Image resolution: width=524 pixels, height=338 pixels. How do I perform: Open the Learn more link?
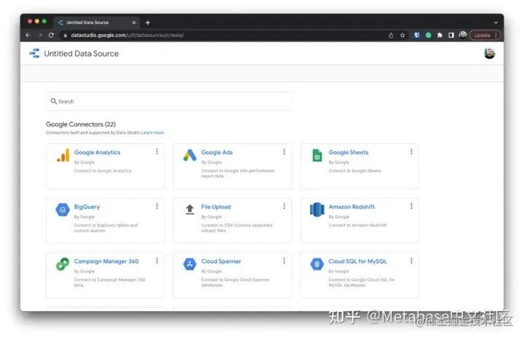click(x=152, y=133)
